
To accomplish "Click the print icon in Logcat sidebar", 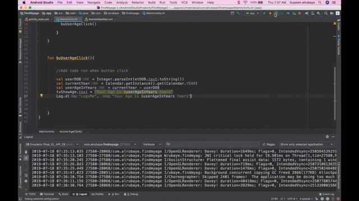I will click(26, 181).
